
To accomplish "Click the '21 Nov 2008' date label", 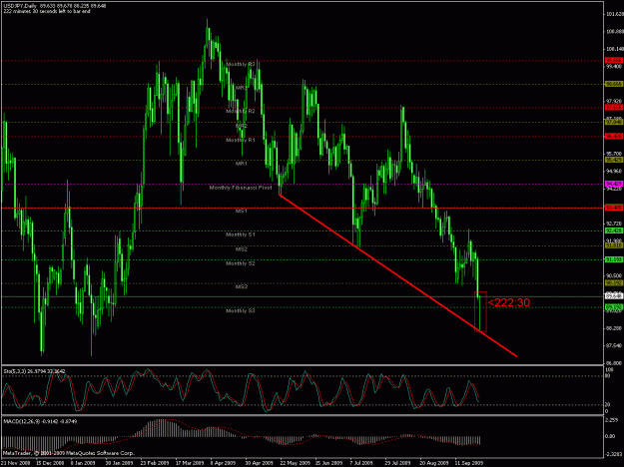I will [14, 463].
